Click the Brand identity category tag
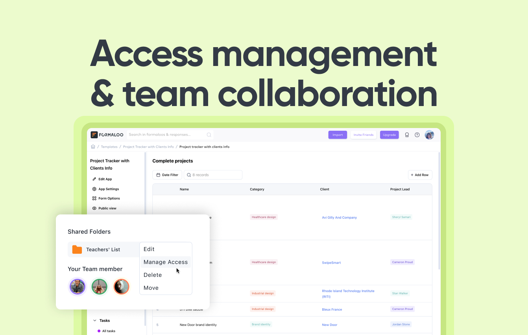Screen dimensions: 528x335 (261, 324)
